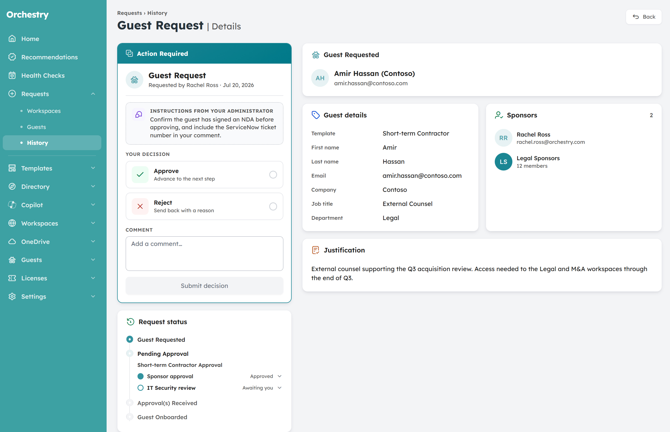Open History under Requests menu
Image resolution: width=670 pixels, height=432 pixels.
pos(52,143)
